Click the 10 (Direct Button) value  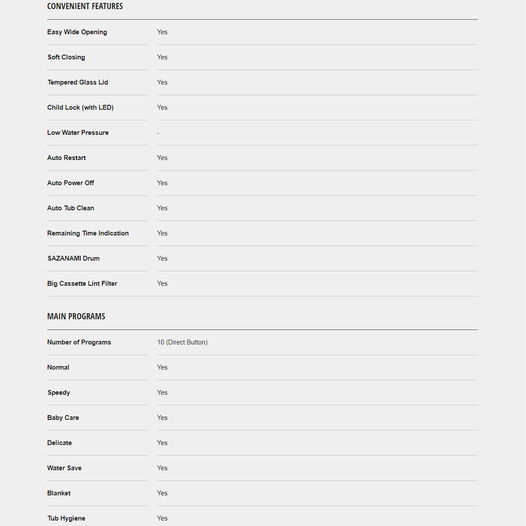[182, 342]
